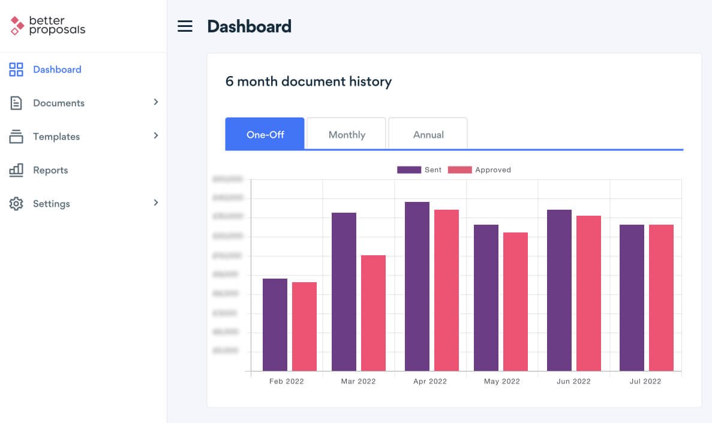Expand the Documents submenu chevron
Image resolution: width=712 pixels, height=423 pixels.
click(x=157, y=103)
